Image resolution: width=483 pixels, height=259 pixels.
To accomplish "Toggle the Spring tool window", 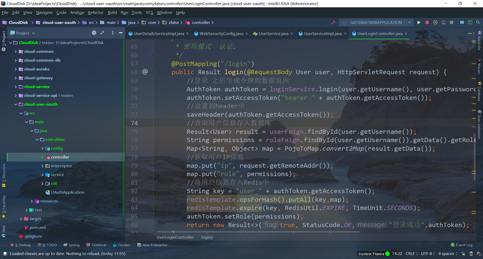I will click(71, 245).
